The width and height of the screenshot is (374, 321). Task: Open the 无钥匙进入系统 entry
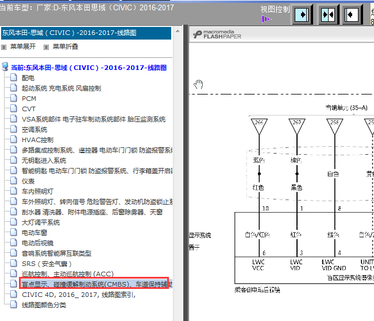point(44,160)
